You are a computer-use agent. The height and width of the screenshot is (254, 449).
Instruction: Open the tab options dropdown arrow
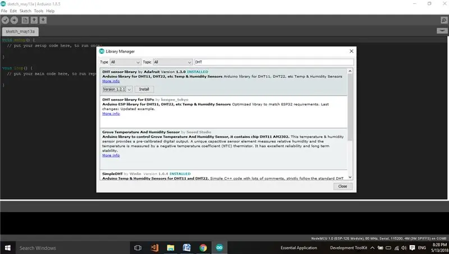click(442, 31)
